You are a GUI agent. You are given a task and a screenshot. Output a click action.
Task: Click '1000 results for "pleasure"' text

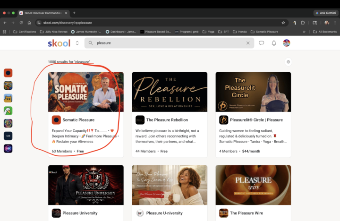coord(69,62)
